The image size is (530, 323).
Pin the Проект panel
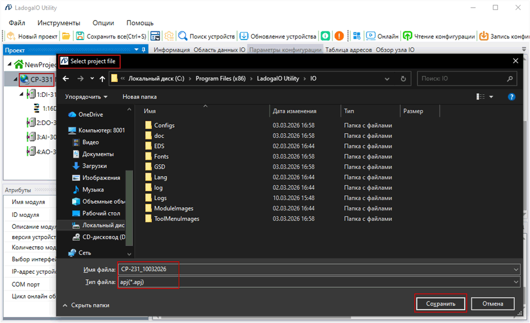[143, 50]
